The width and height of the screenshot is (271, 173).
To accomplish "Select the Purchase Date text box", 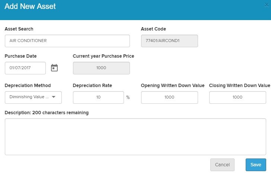I will pyautogui.click(x=25, y=68).
